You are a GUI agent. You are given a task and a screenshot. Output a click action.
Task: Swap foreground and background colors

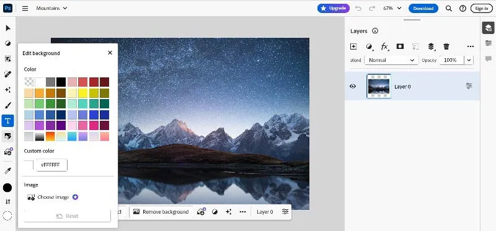pyautogui.click(x=8, y=202)
